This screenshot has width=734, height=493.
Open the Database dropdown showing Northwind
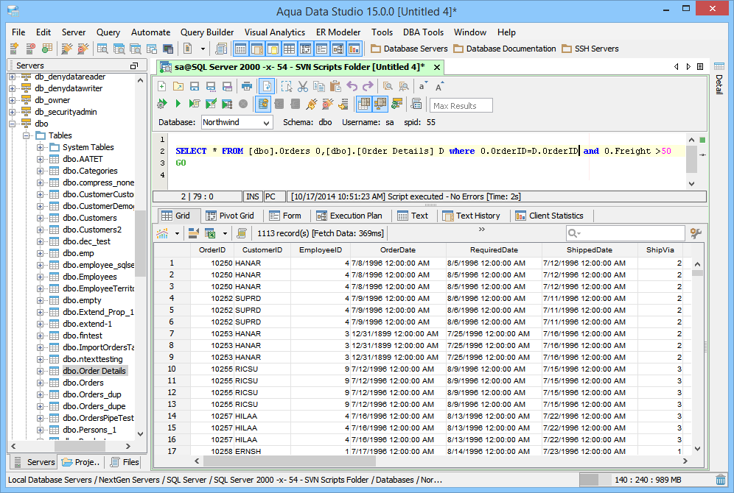click(x=237, y=122)
